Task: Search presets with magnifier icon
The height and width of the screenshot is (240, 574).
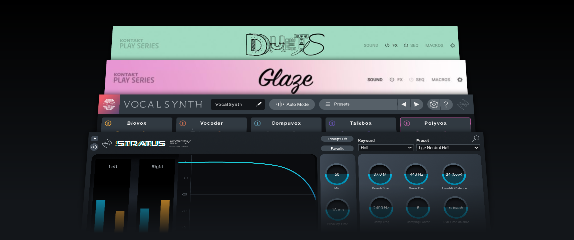Action: 476,138
